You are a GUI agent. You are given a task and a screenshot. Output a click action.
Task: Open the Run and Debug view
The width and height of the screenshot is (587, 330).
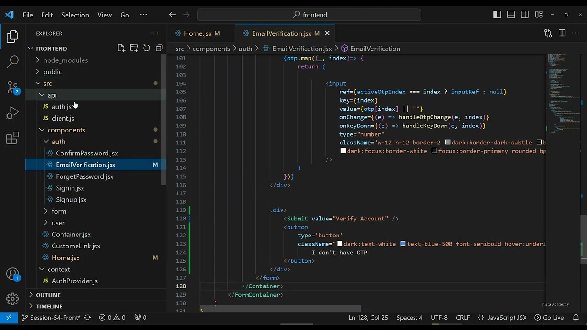pyautogui.click(x=13, y=112)
